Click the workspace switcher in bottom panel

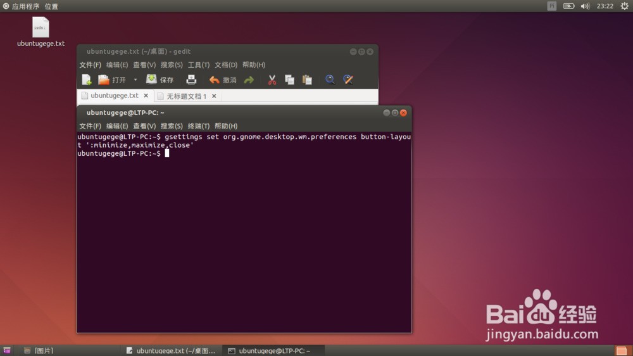coord(622,350)
